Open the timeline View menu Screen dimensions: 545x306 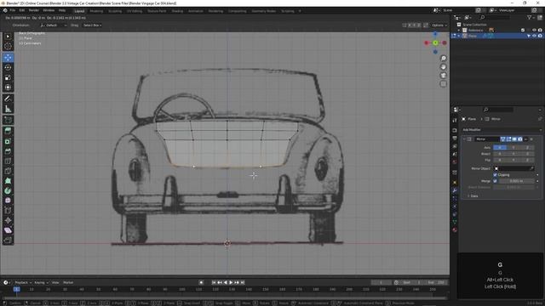coord(55,282)
